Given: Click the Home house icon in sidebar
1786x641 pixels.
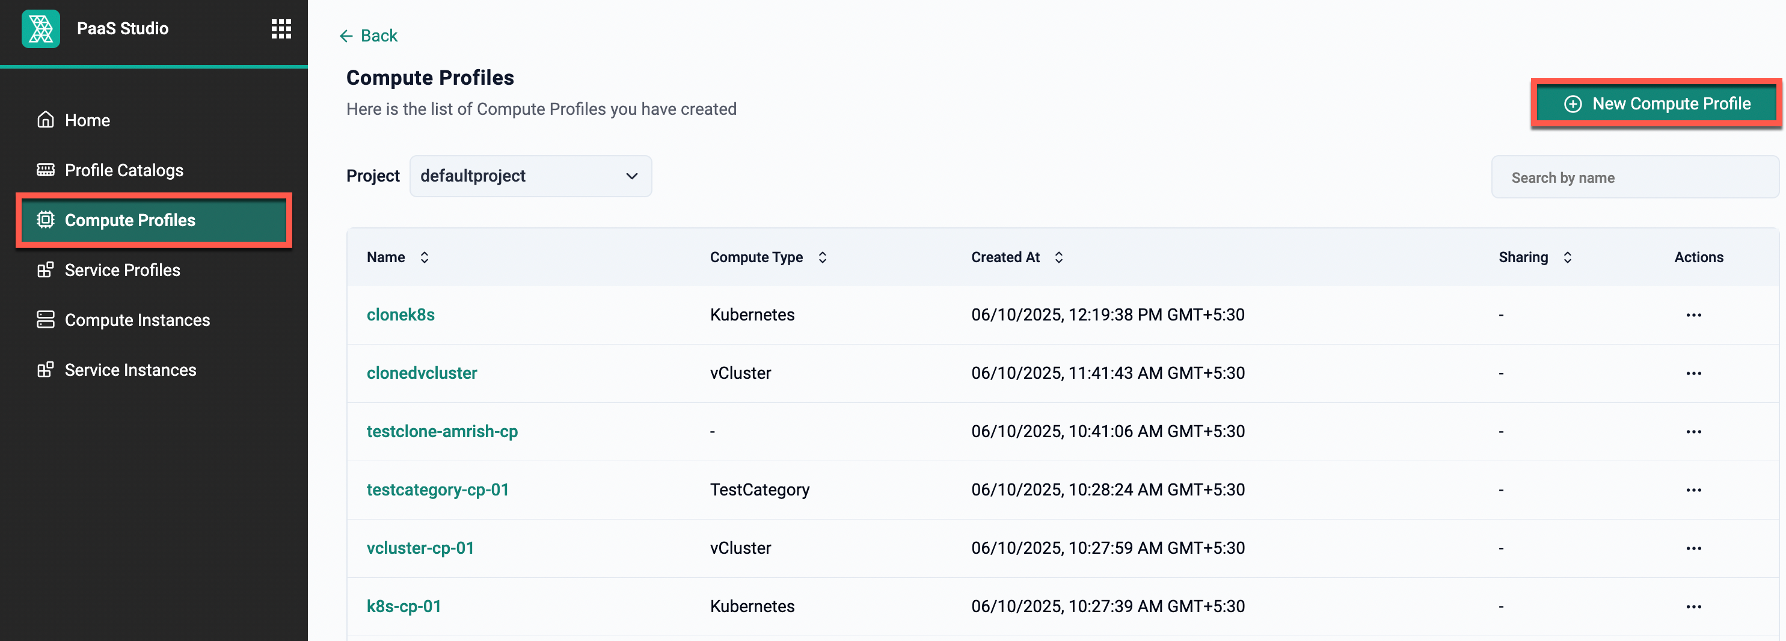Looking at the screenshot, I should [x=46, y=120].
